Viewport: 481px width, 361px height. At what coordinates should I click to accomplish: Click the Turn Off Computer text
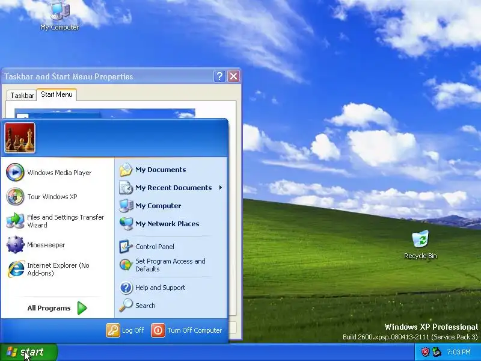click(x=194, y=330)
